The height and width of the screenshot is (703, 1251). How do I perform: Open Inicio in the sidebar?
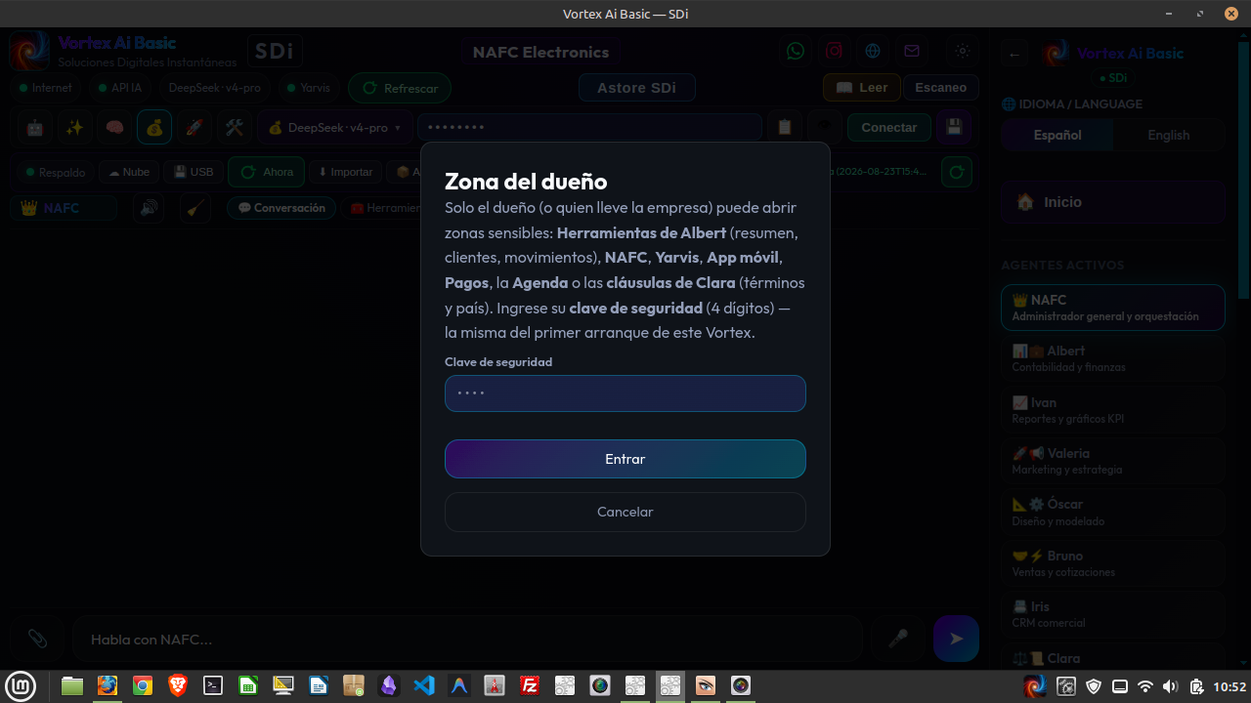(x=1113, y=202)
